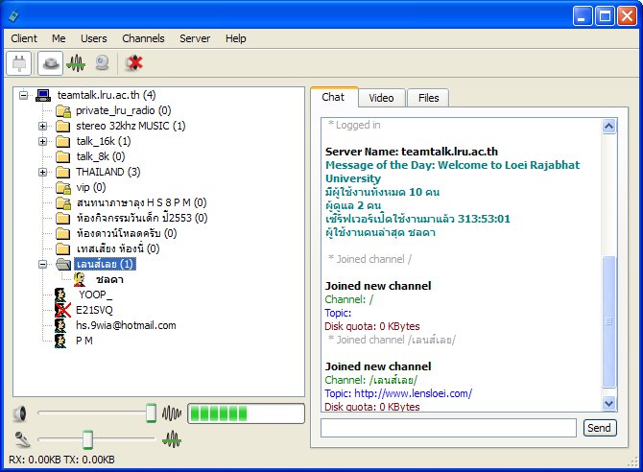Click the open folder icon of เลนส์เลย channel

63,264
